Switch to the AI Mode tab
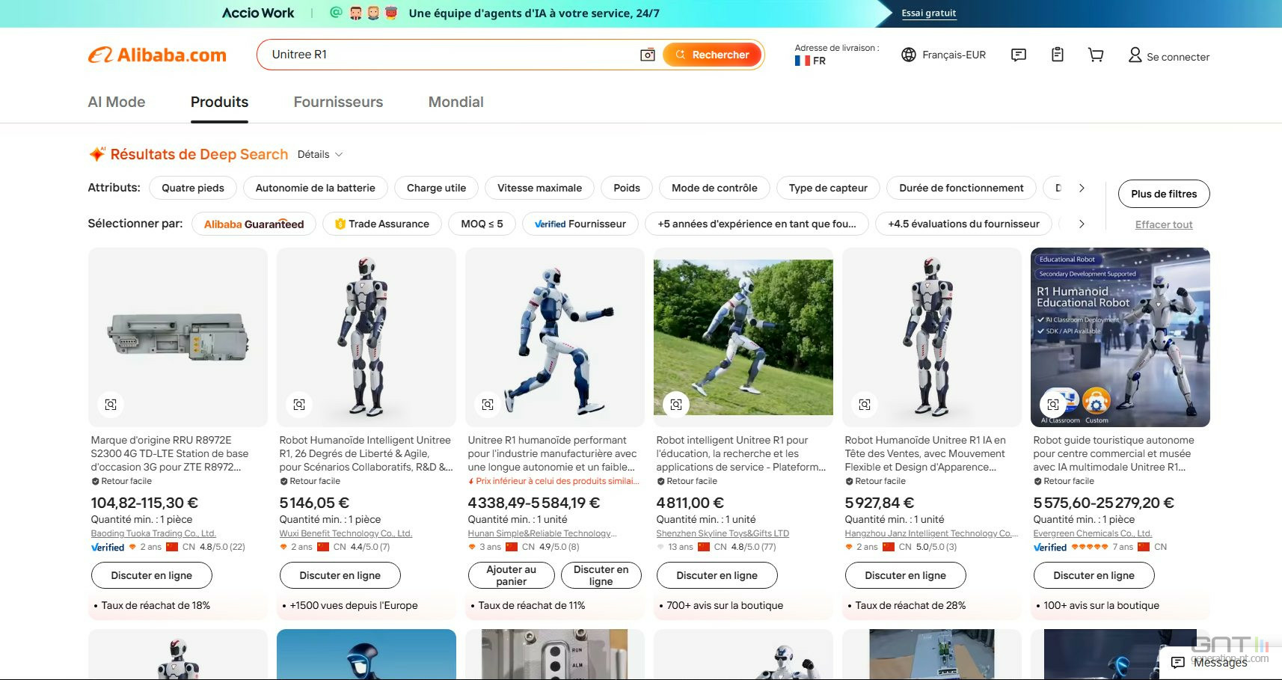Viewport: 1282px width, 680px height. (117, 102)
